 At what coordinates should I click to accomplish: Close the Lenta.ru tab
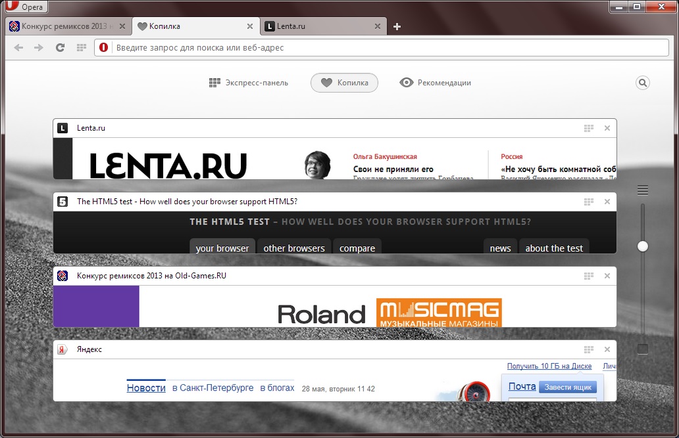click(378, 26)
